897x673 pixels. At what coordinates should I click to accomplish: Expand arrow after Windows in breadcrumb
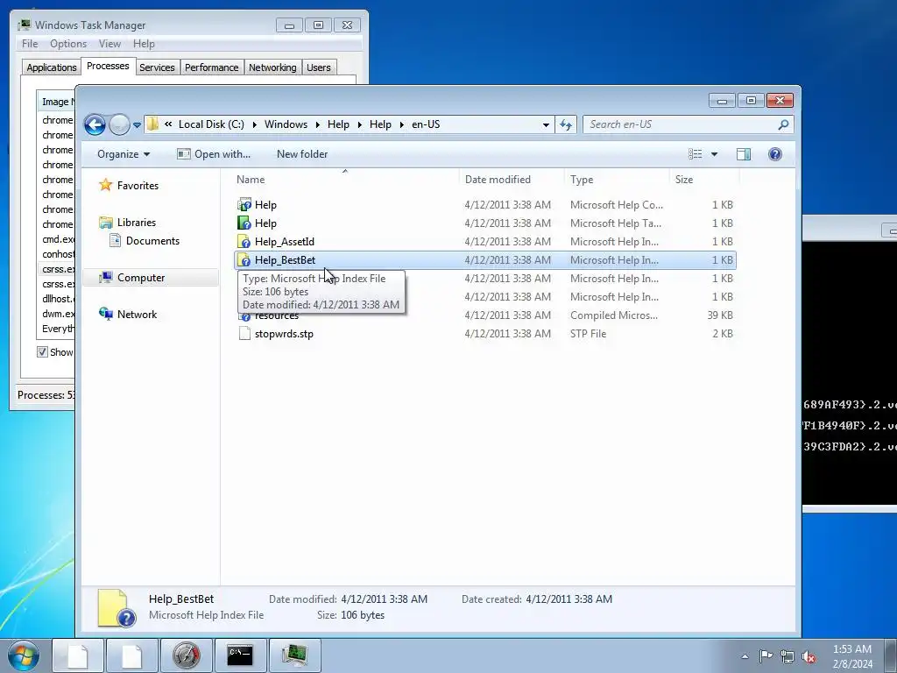317,124
